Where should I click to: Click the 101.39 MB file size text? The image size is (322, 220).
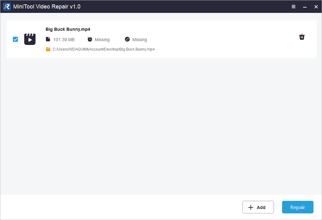(64, 40)
